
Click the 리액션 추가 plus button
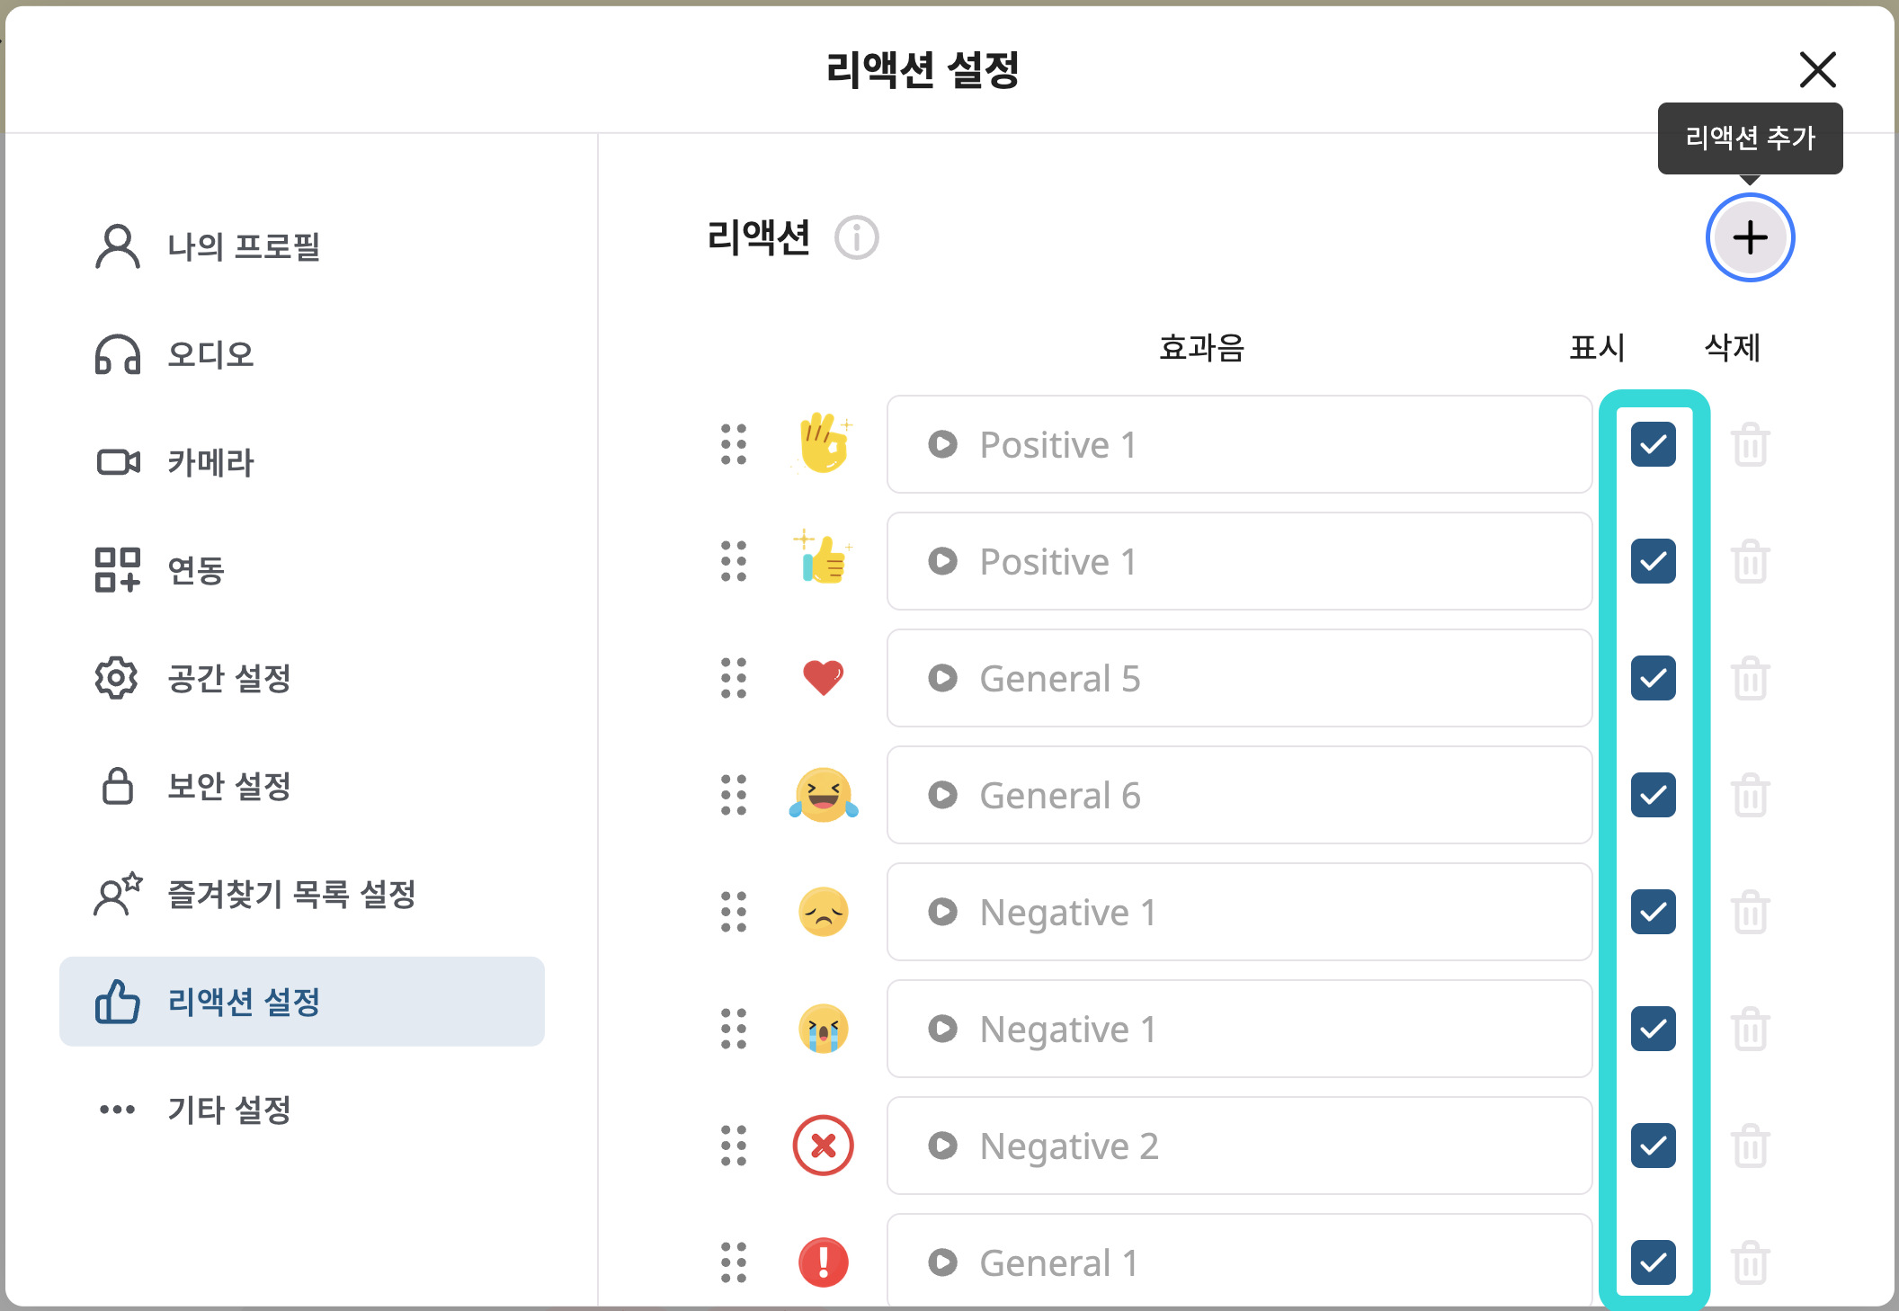pos(1750,238)
